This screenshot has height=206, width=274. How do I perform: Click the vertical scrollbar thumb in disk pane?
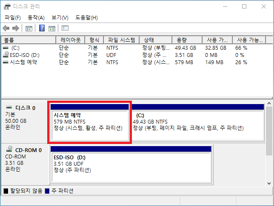pyautogui.click(x=269, y=131)
